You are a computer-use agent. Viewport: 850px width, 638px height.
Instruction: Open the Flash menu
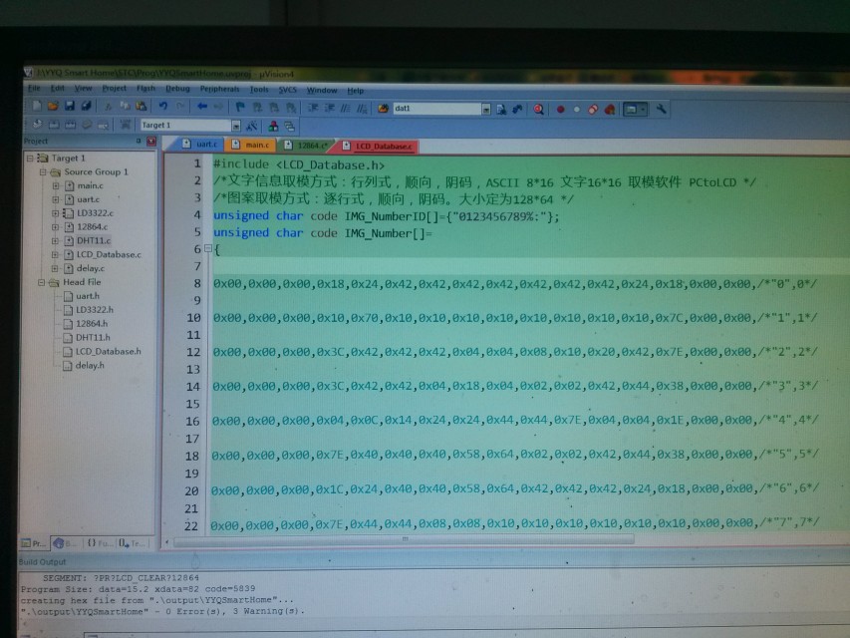click(145, 89)
